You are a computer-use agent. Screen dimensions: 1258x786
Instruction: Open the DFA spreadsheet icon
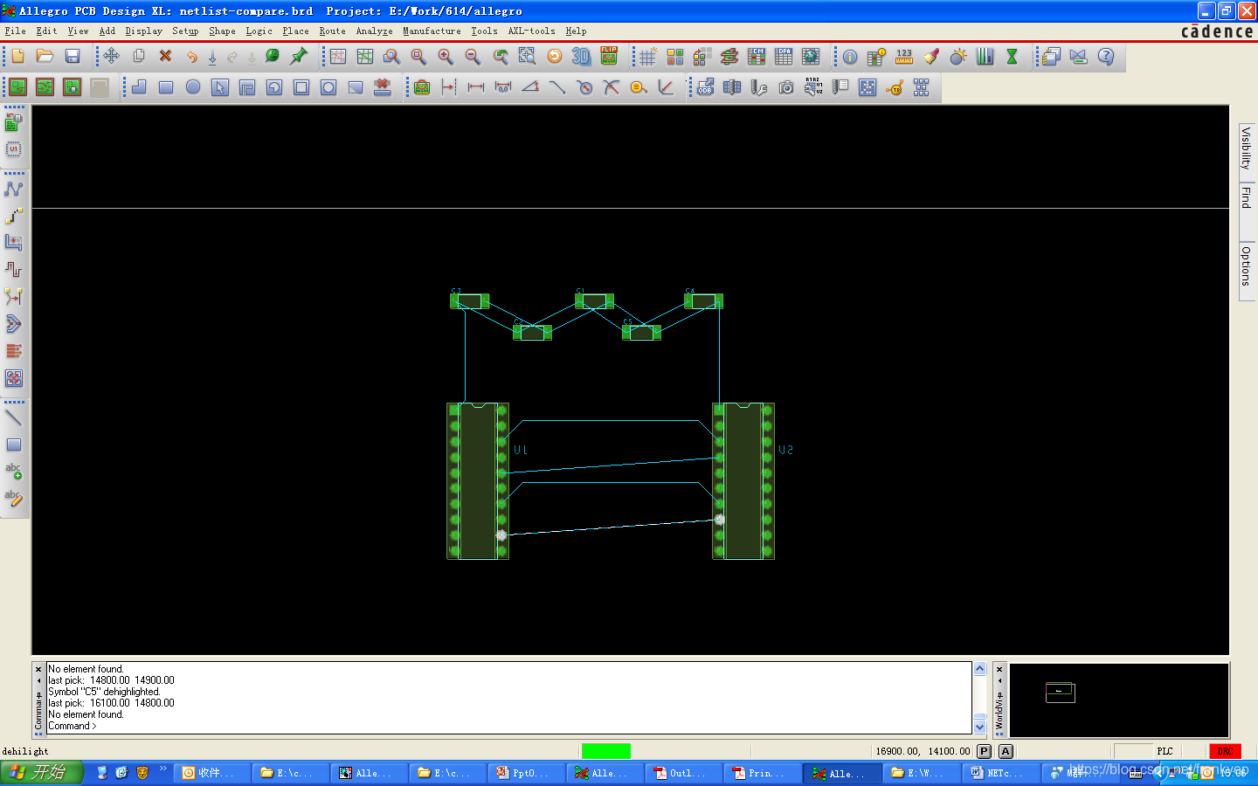[784, 57]
